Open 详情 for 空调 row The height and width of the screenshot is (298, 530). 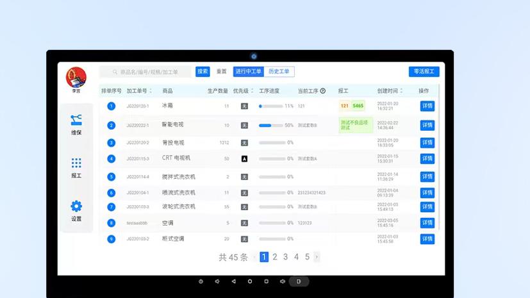click(x=427, y=223)
